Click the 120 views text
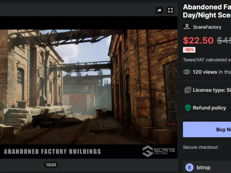This screenshot has width=231, height=173. click(x=205, y=72)
